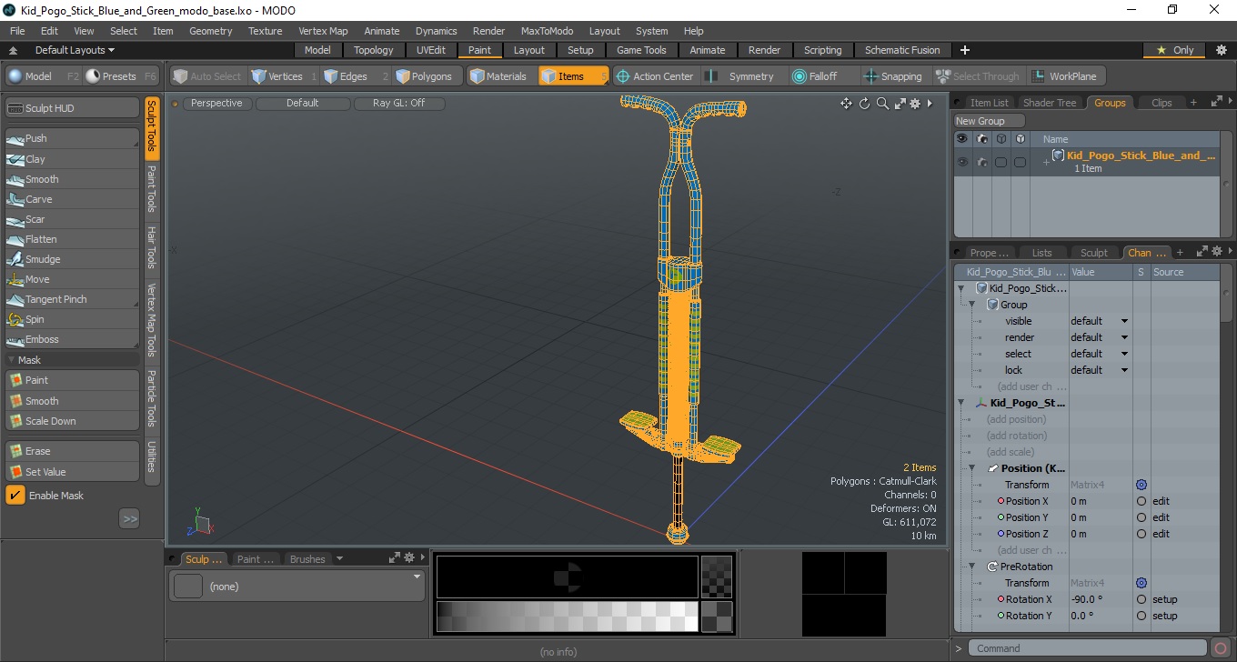The width and height of the screenshot is (1237, 662).
Task: Activate Items selection mode
Action: coord(574,76)
